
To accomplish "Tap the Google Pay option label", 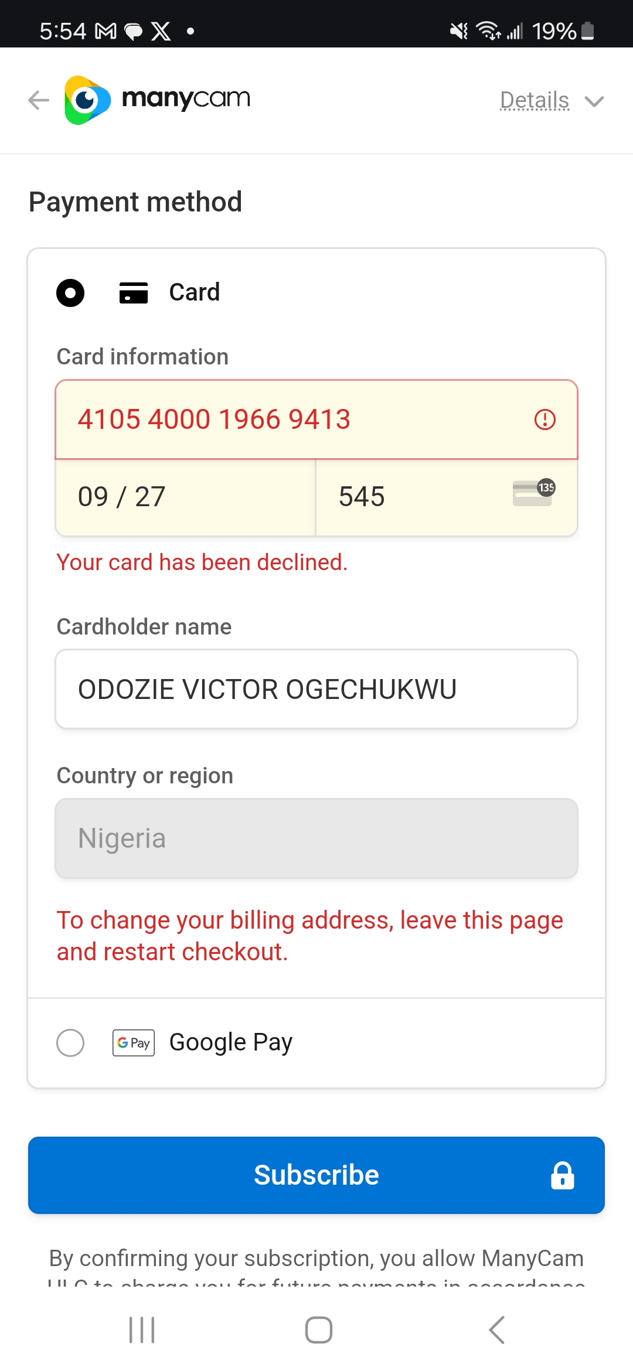I will click(231, 1043).
